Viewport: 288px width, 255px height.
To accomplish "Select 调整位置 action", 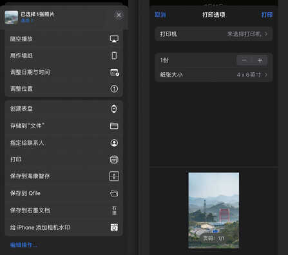I will (x=64, y=89).
